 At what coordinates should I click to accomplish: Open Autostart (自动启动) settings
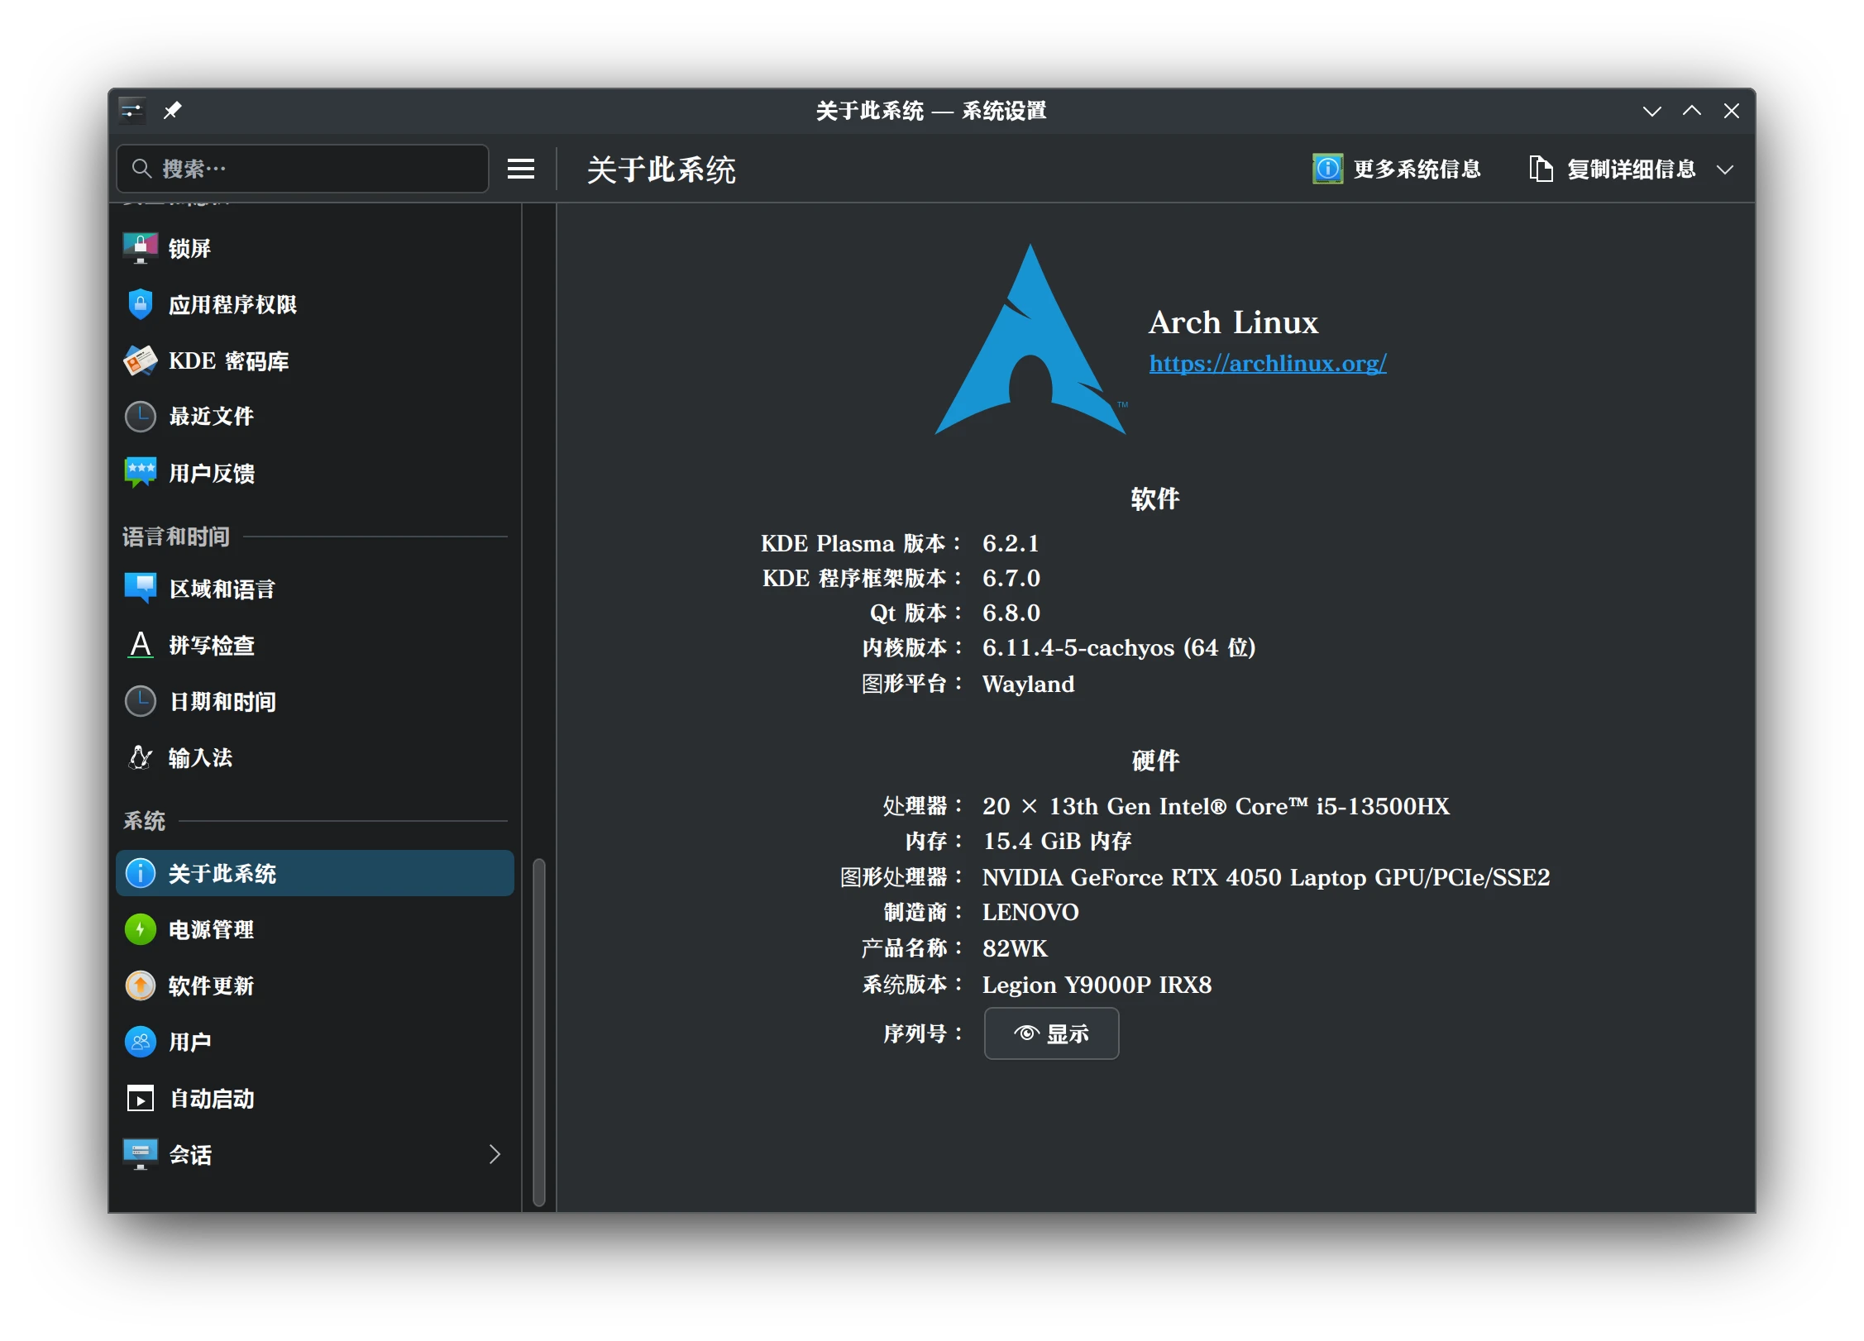click(211, 1098)
